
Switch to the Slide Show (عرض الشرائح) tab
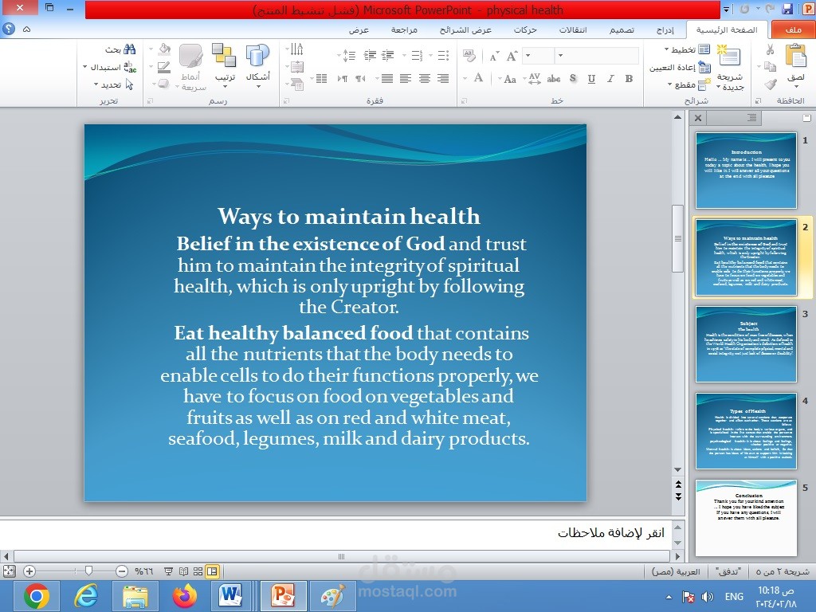[x=465, y=30]
